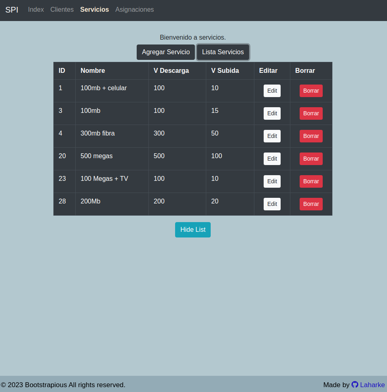Delete the 100mb service
387x392 pixels.
311,113
